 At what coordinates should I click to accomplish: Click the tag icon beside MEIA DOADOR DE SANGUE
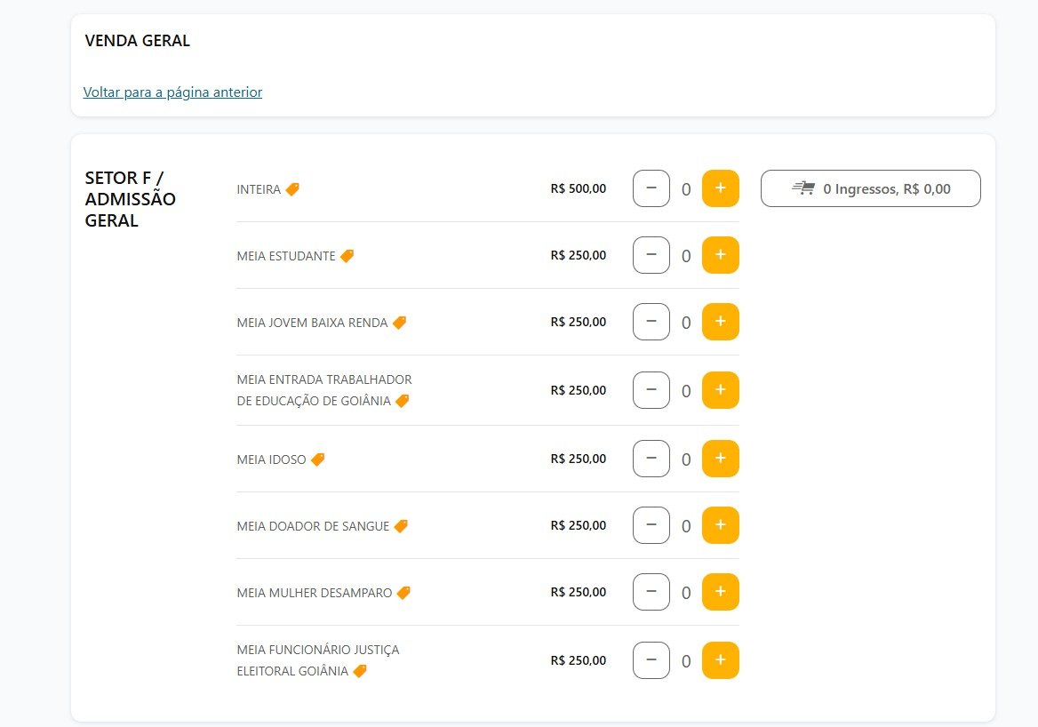point(401,526)
